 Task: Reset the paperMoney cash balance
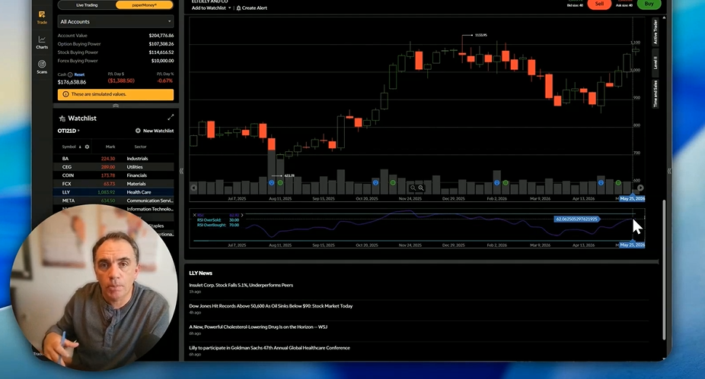coord(80,75)
